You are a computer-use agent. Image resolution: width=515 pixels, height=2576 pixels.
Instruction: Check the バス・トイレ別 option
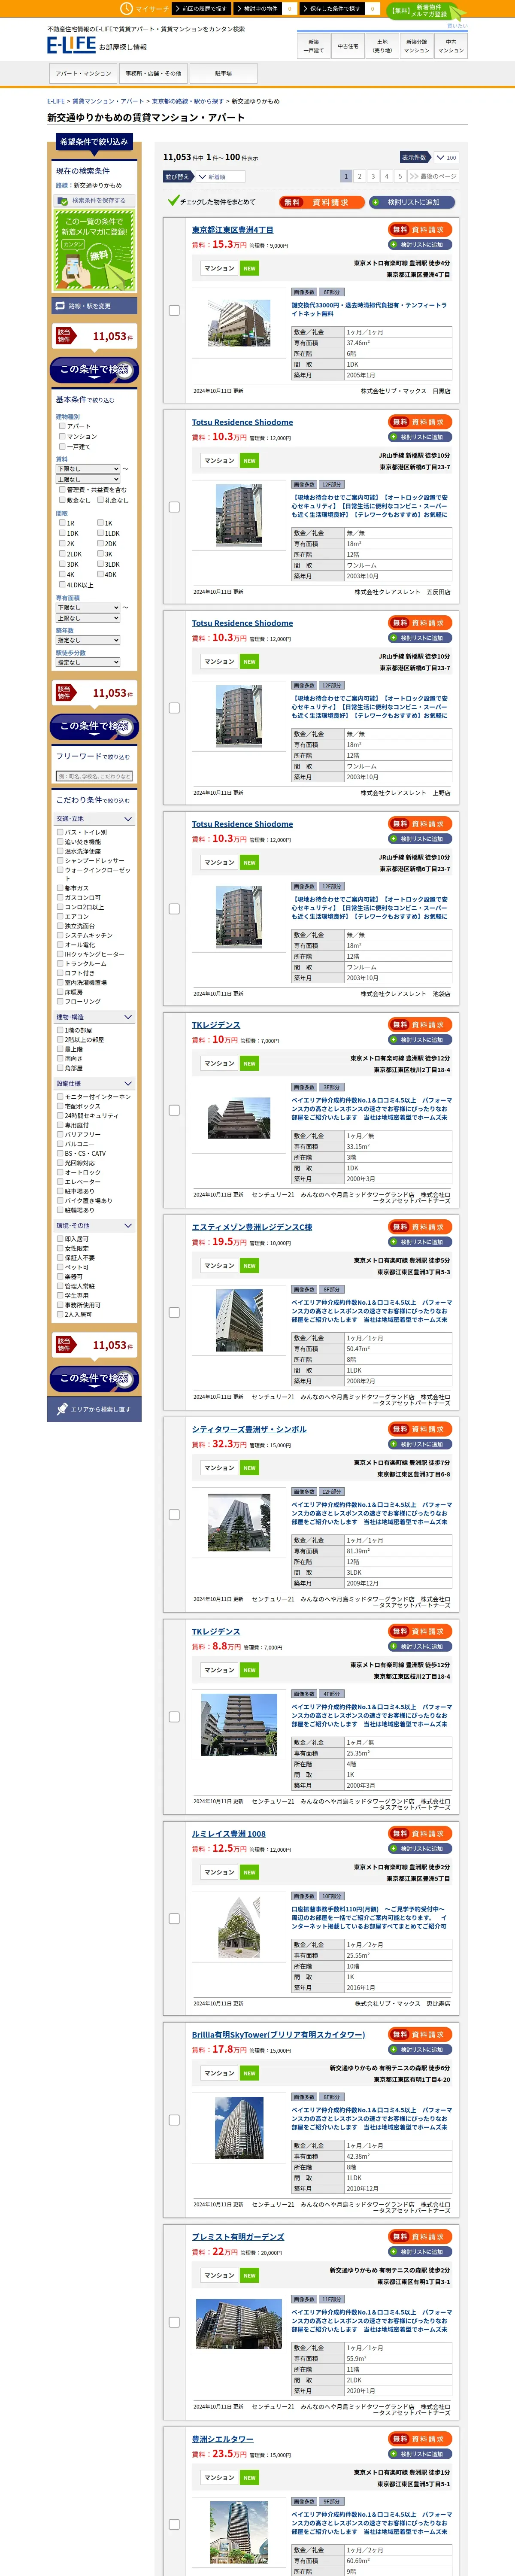click(x=60, y=832)
